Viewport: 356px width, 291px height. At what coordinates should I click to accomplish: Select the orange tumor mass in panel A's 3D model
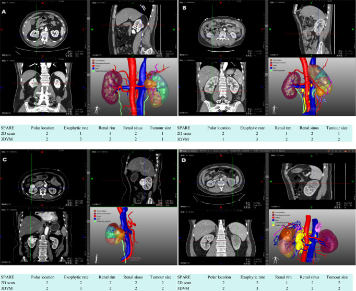coord(150,84)
